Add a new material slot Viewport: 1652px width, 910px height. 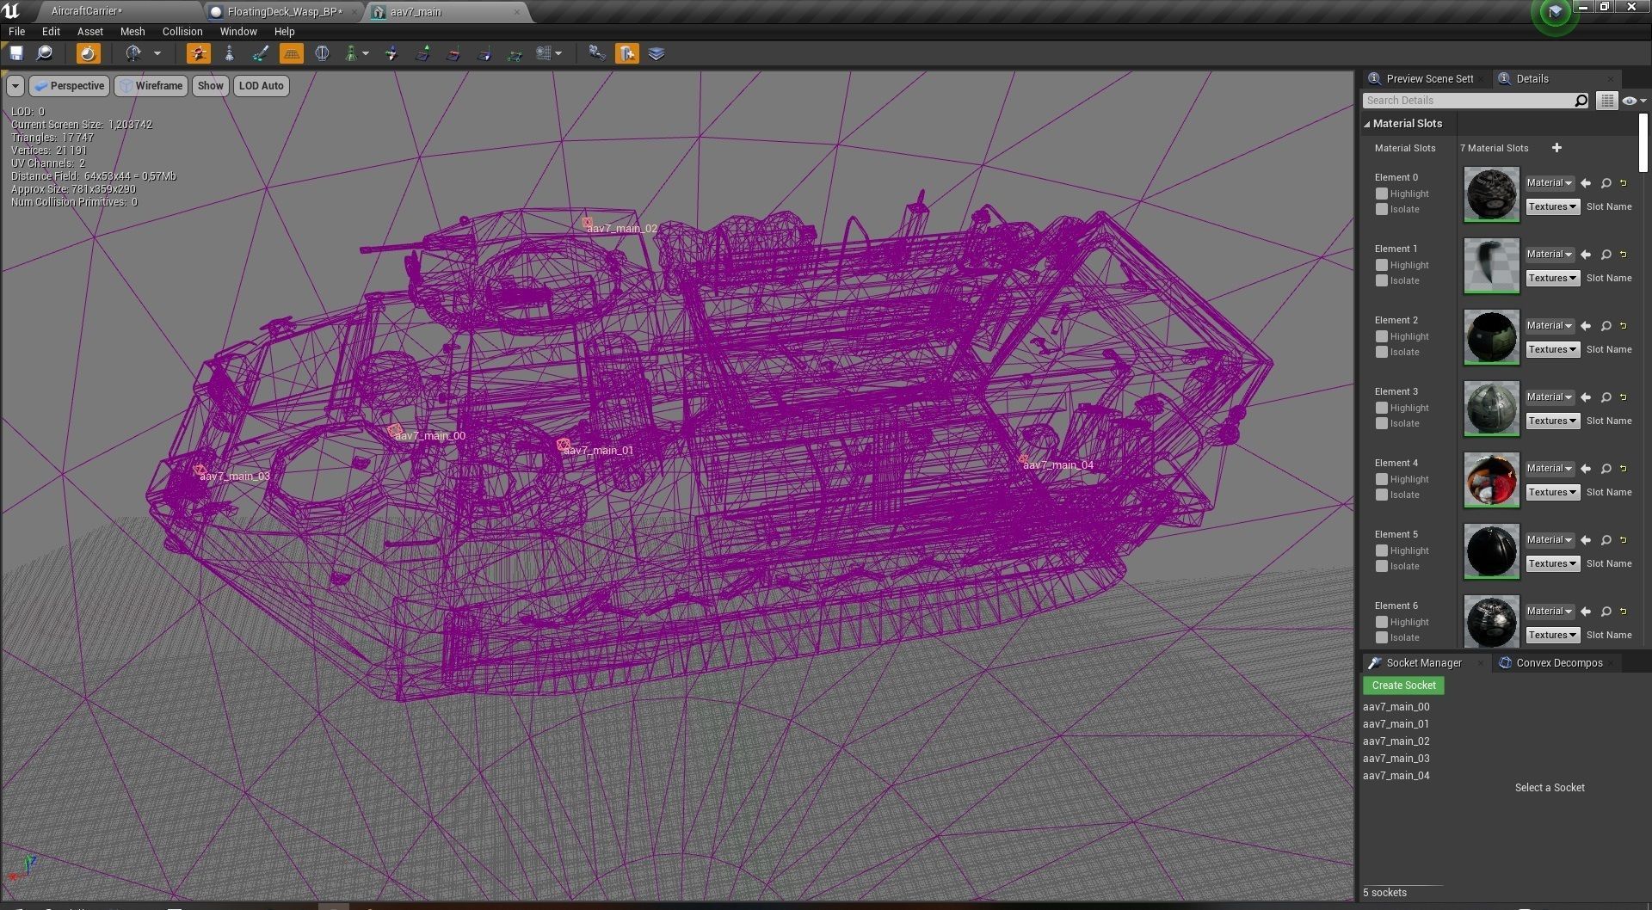1556,148
